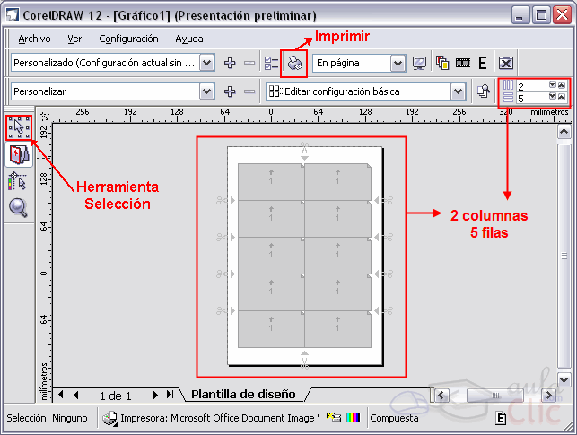Click the ruler origin corner icon
The image size is (577, 435).
[45, 117]
